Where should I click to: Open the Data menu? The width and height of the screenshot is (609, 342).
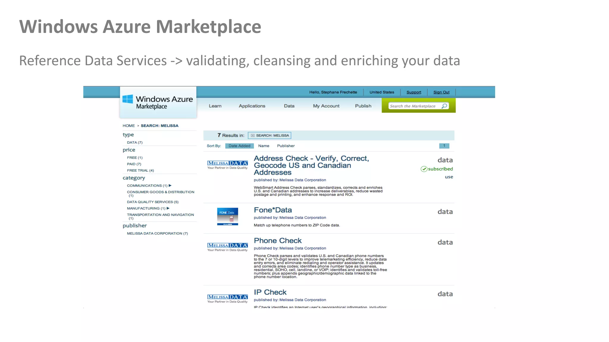(x=289, y=106)
